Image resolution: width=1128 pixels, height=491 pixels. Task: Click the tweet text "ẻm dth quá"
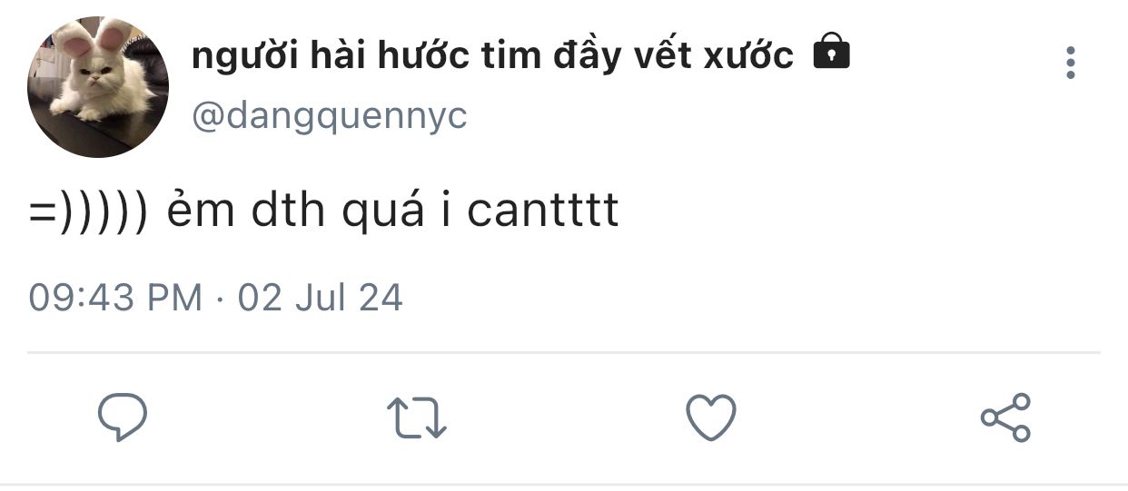[295, 211]
